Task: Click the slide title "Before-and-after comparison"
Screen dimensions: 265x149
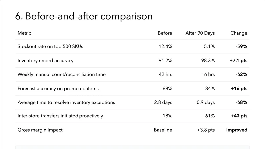Action: (84, 16)
